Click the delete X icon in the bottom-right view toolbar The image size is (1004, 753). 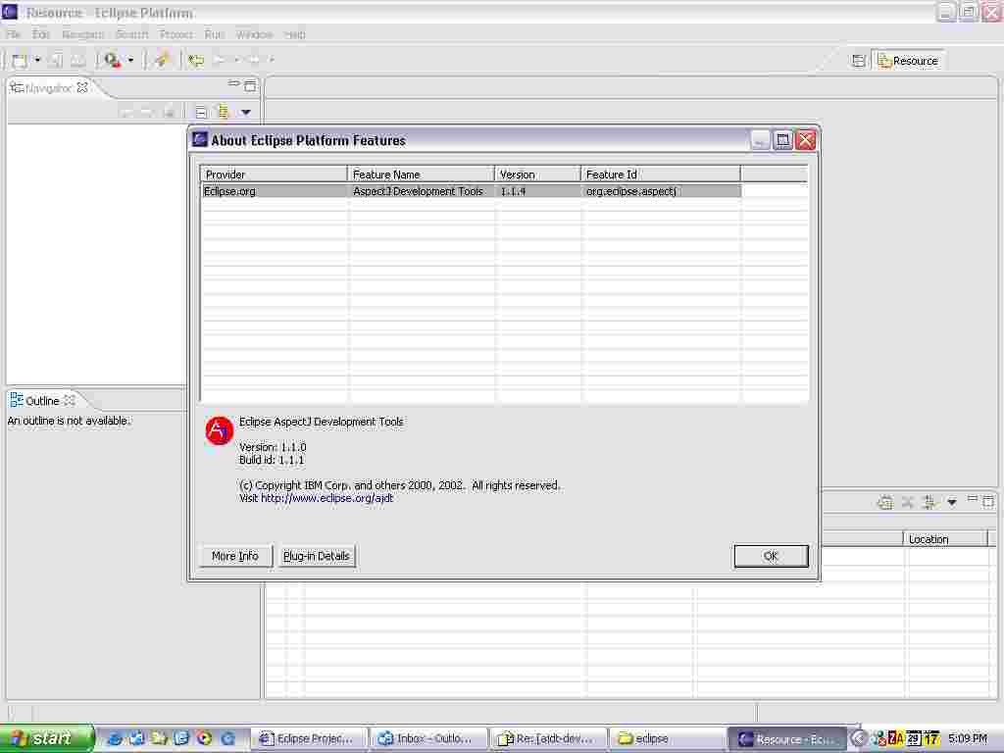907,503
